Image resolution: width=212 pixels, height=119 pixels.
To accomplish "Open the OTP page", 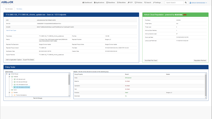I will (130, 3).
